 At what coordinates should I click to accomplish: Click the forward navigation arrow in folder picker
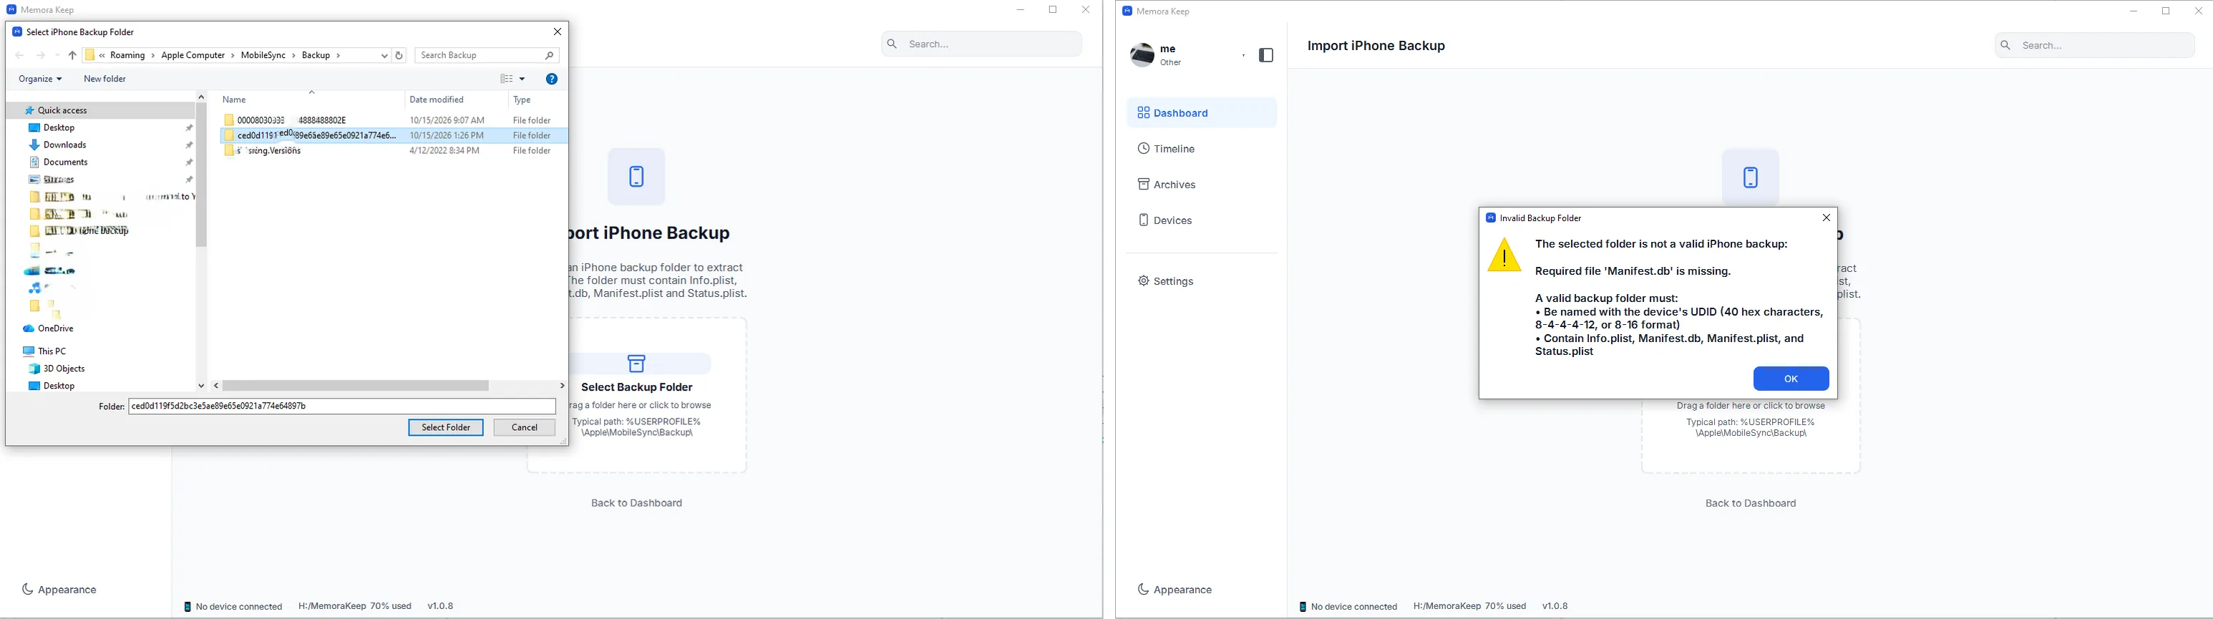point(40,56)
